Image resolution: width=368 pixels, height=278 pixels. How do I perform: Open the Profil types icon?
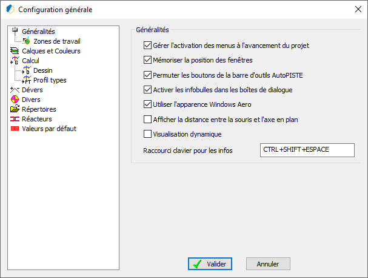tap(27, 80)
